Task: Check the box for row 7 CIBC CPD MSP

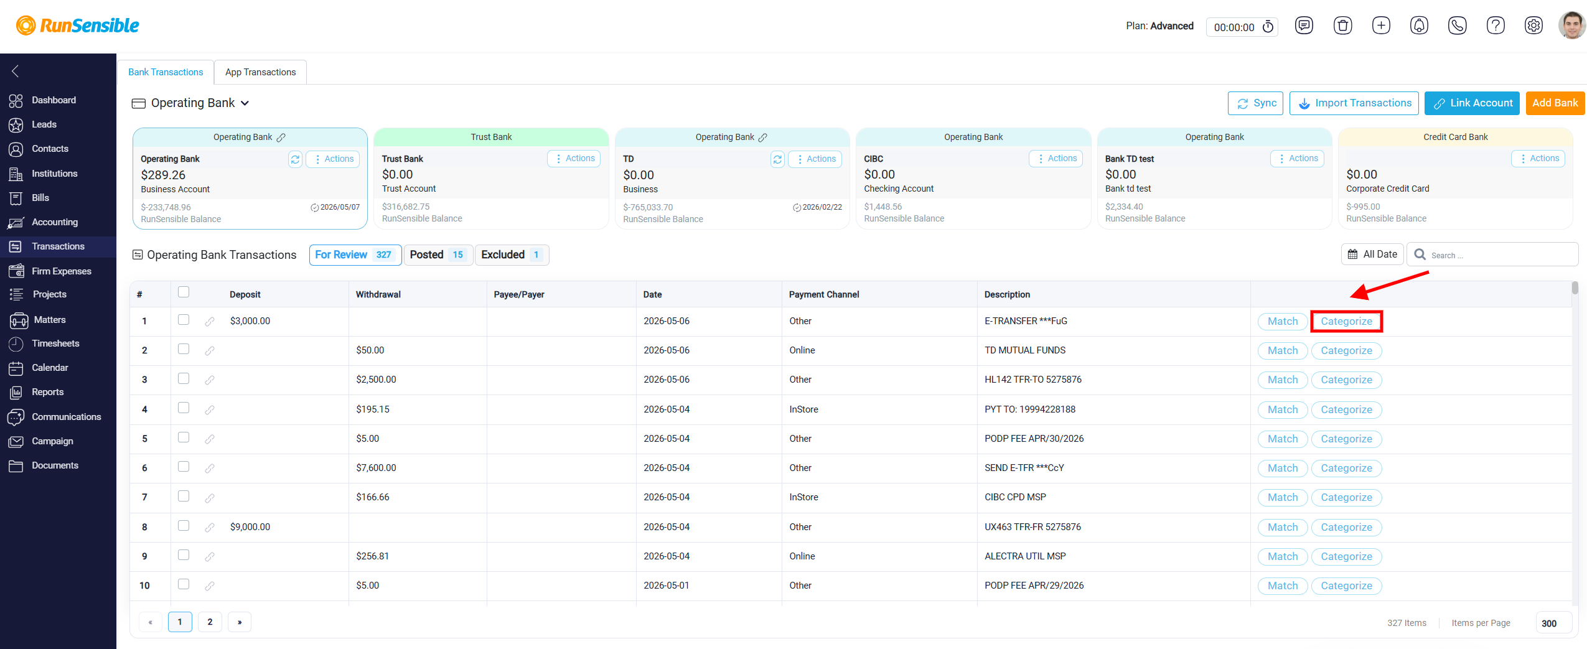Action: point(184,496)
